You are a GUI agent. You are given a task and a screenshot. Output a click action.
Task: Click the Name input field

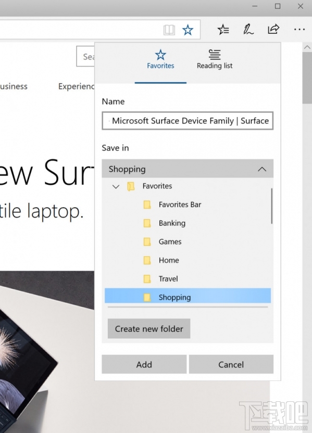[188, 121]
